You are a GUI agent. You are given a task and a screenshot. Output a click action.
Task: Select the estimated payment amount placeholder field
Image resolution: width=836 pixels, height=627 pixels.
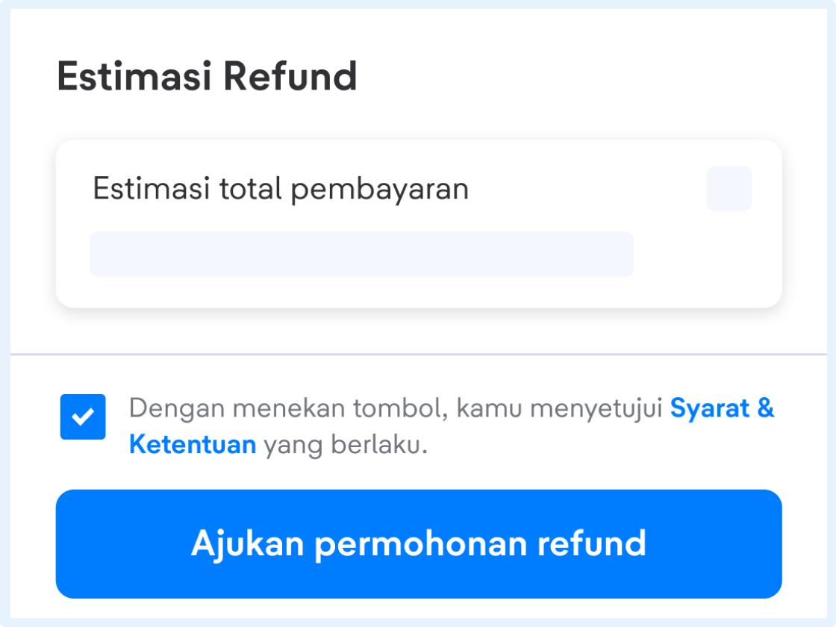pos(361,254)
